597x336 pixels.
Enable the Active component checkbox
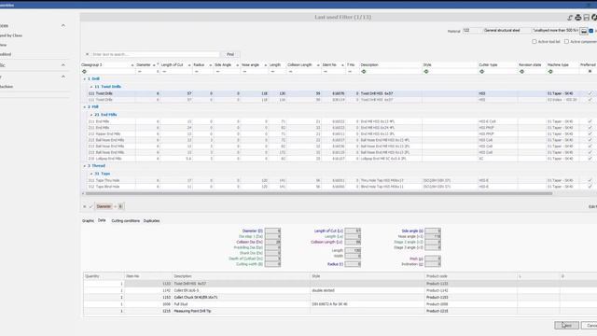[x=566, y=41]
